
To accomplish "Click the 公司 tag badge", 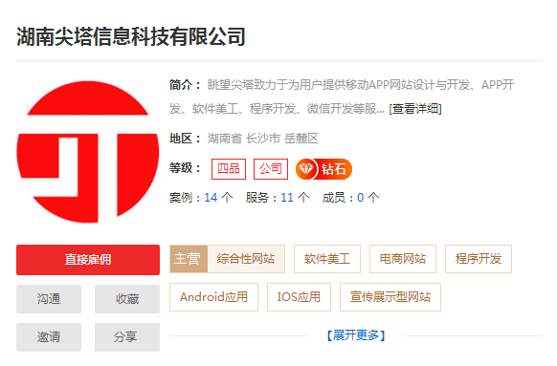I will click(x=271, y=169).
